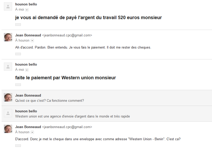Open details arrow next to "À moi" in first message
This screenshot has height=149, width=212.
pyautogui.click(x=27, y=10)
